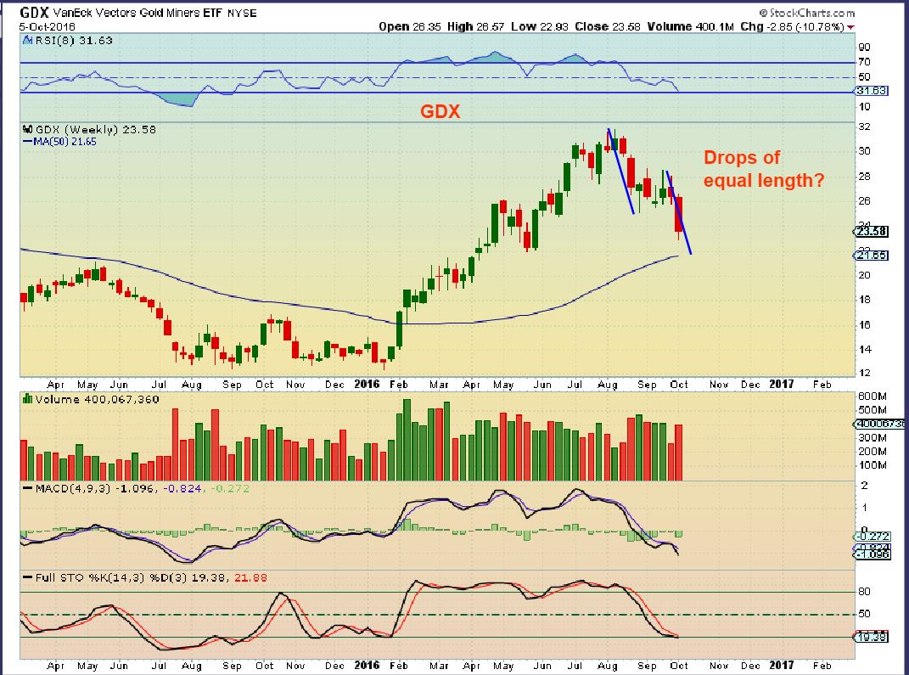
Task: Click the green -0.272 histogram value in MACD legend
Action: click(x=229, y=488)
